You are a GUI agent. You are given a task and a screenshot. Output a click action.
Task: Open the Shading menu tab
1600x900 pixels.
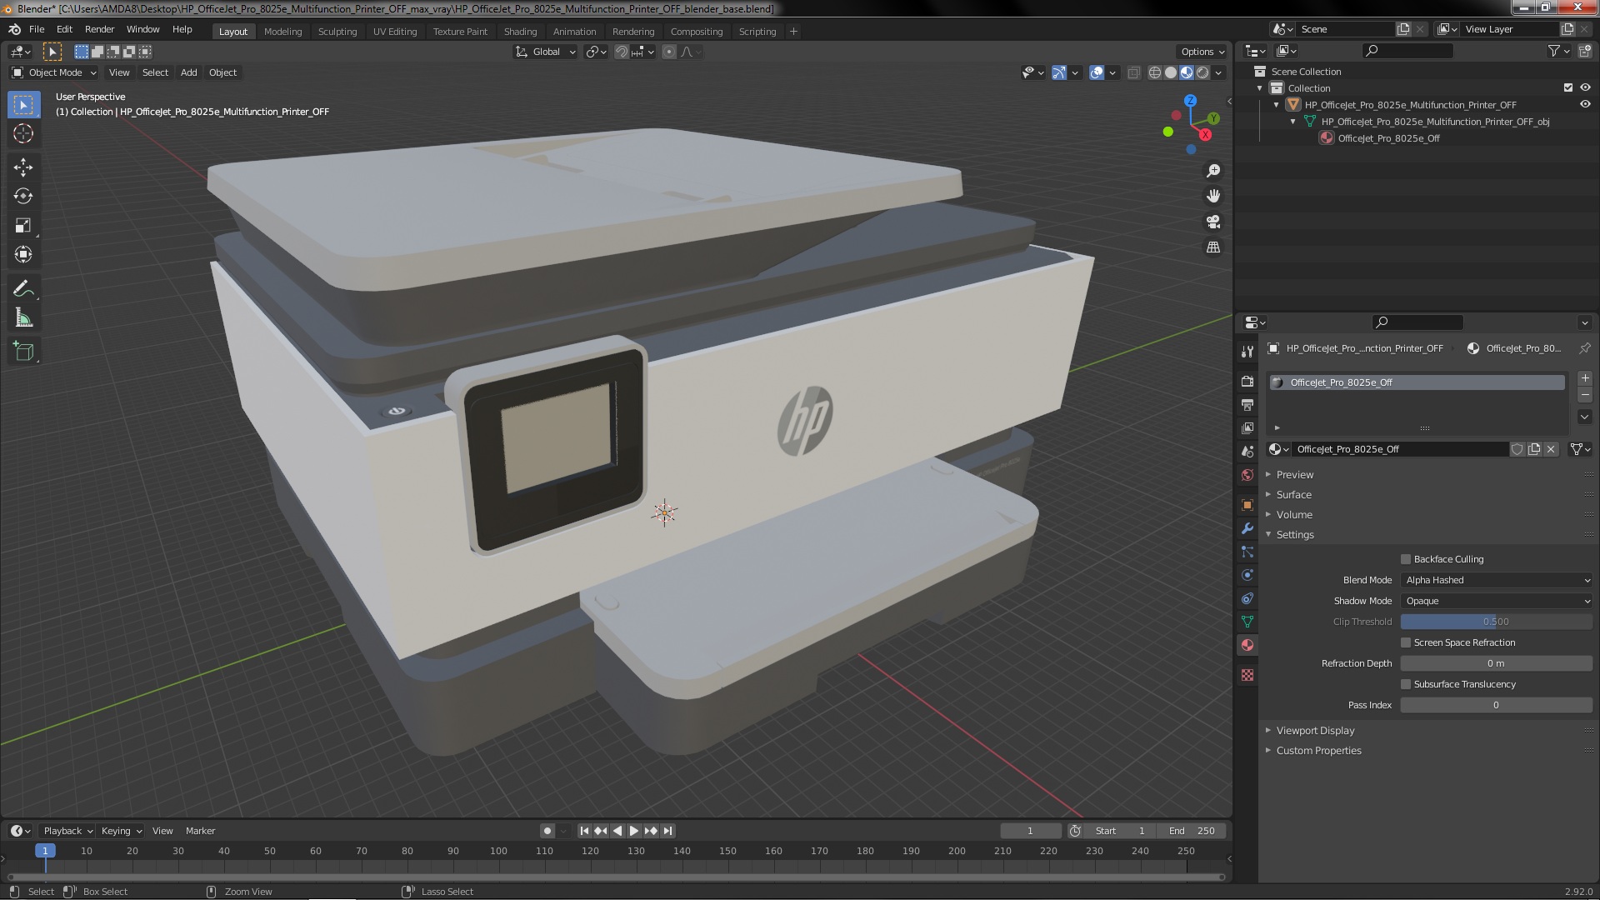520,30
